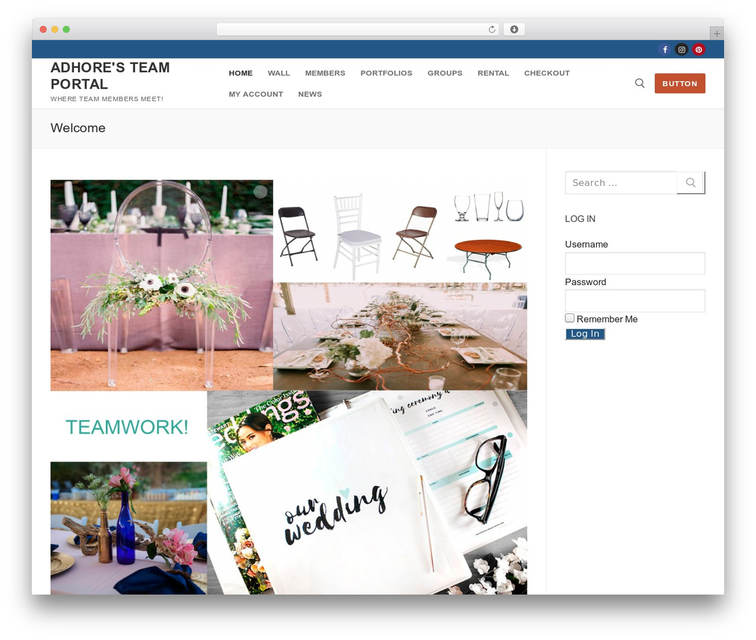Focus the Username input field
This screenshot has height=640, width=756.
pyautogui.click(x=635, y=263)
